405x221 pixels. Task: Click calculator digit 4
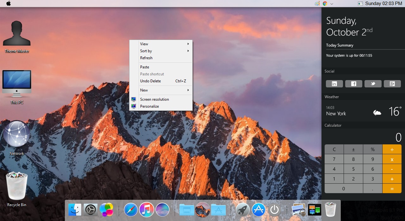pyautogui.click(x=334, y=169)
